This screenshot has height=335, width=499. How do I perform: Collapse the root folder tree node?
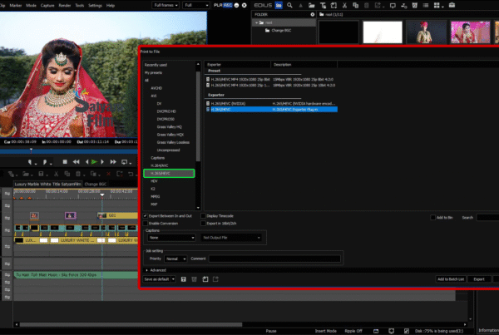[256, 22]
